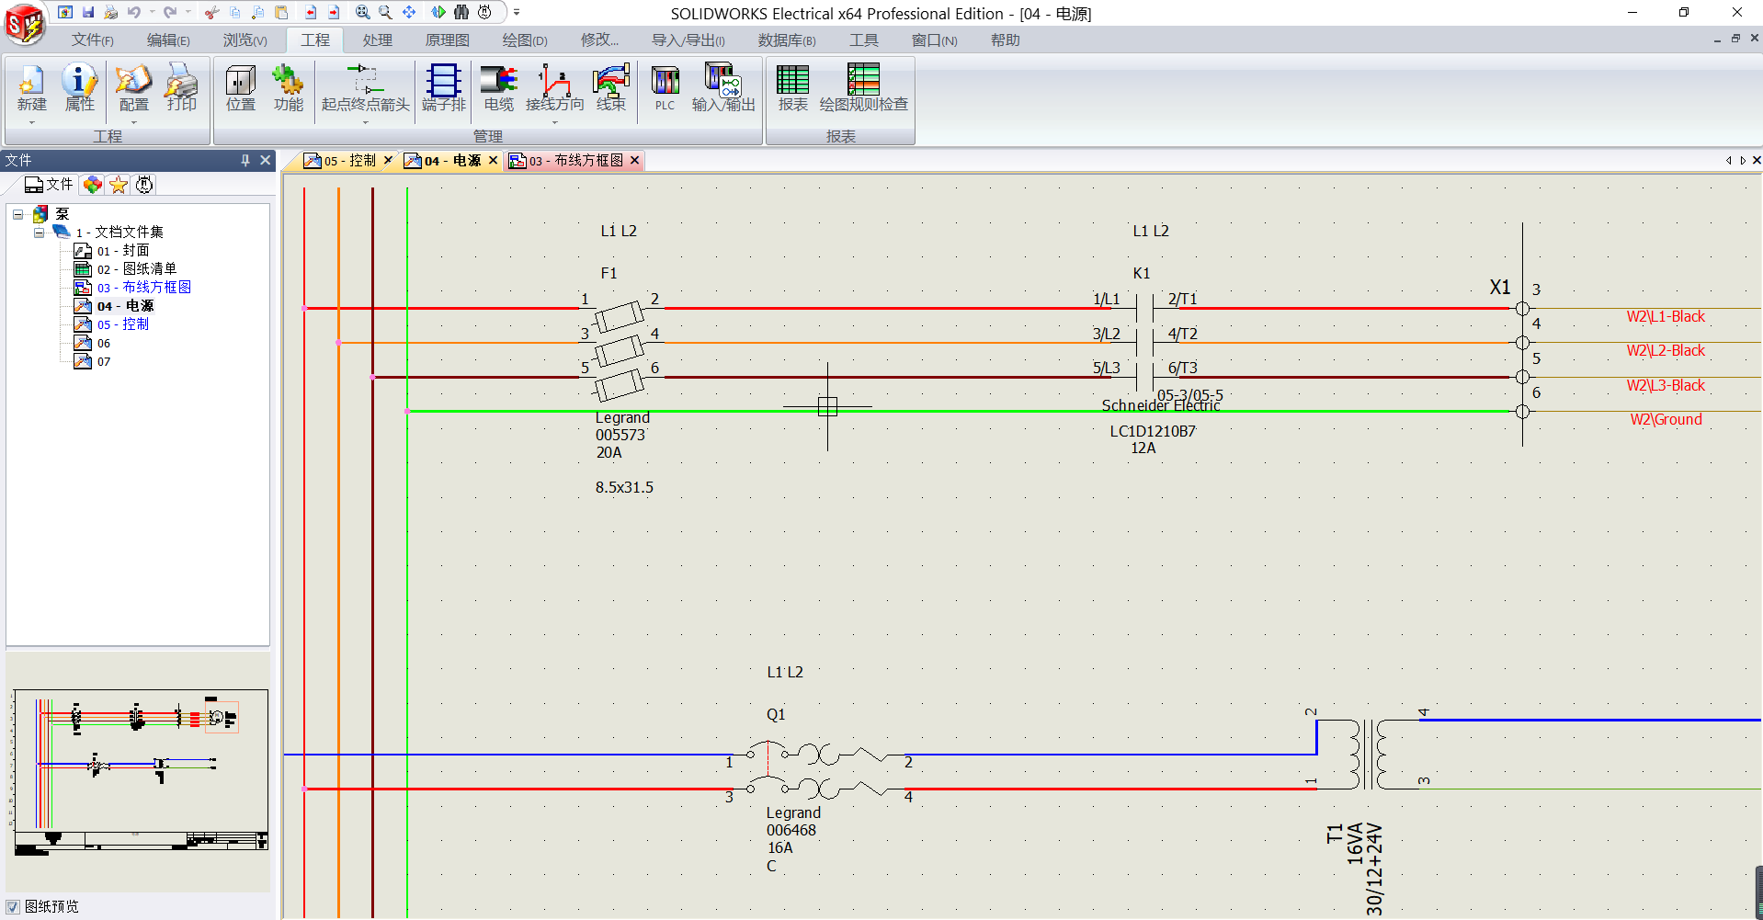This screenshot has width=1763, height=920.
Task: Select the K1 contactor label in schematic
Action: 1142,273
